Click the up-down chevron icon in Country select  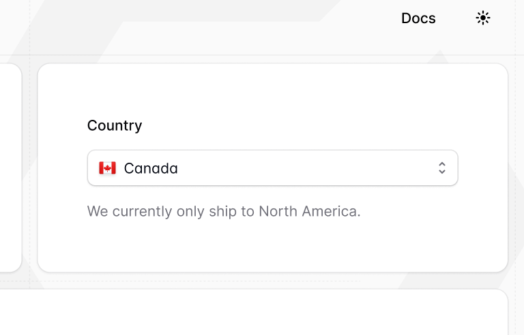(x=442, y=168)
